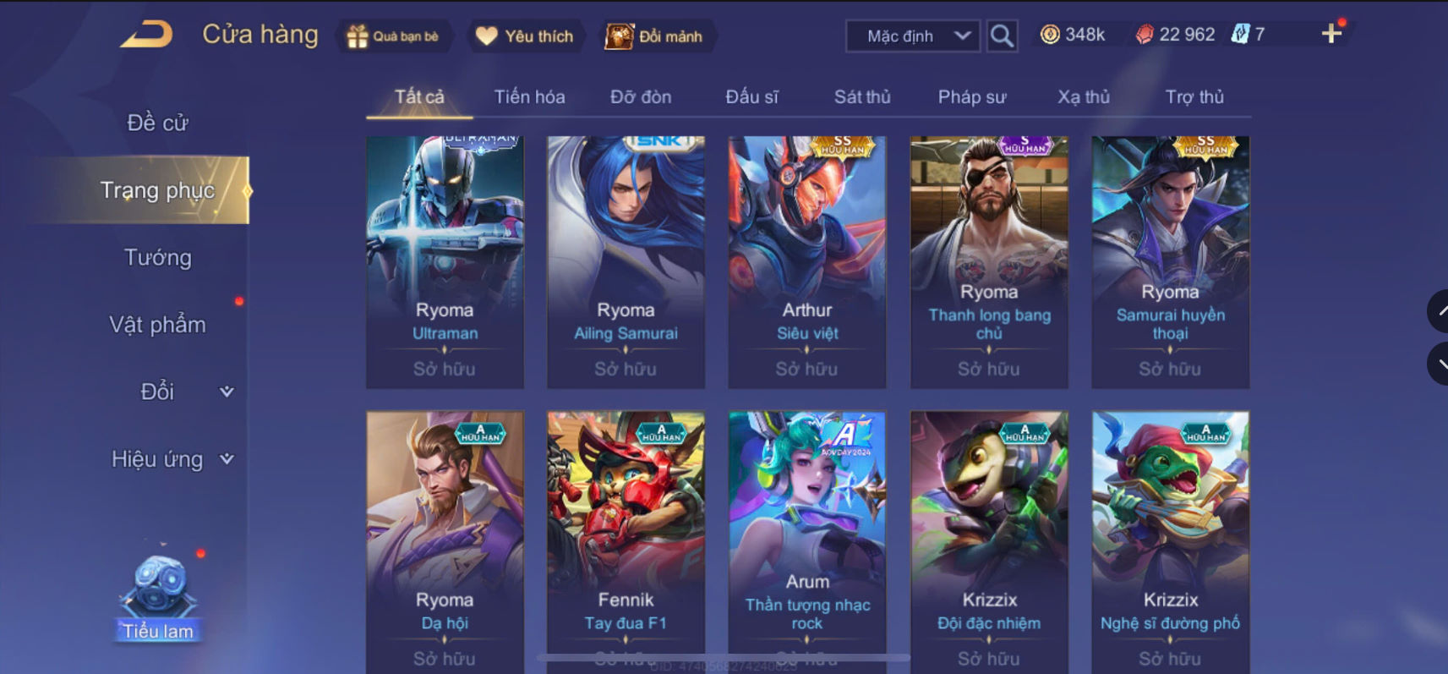Image resolution: width=1448 pixels, height=674 pixels.
Task: Select the Ryoma Ultraman skin card
Action: pyautogui.click(x=445, y=262)
